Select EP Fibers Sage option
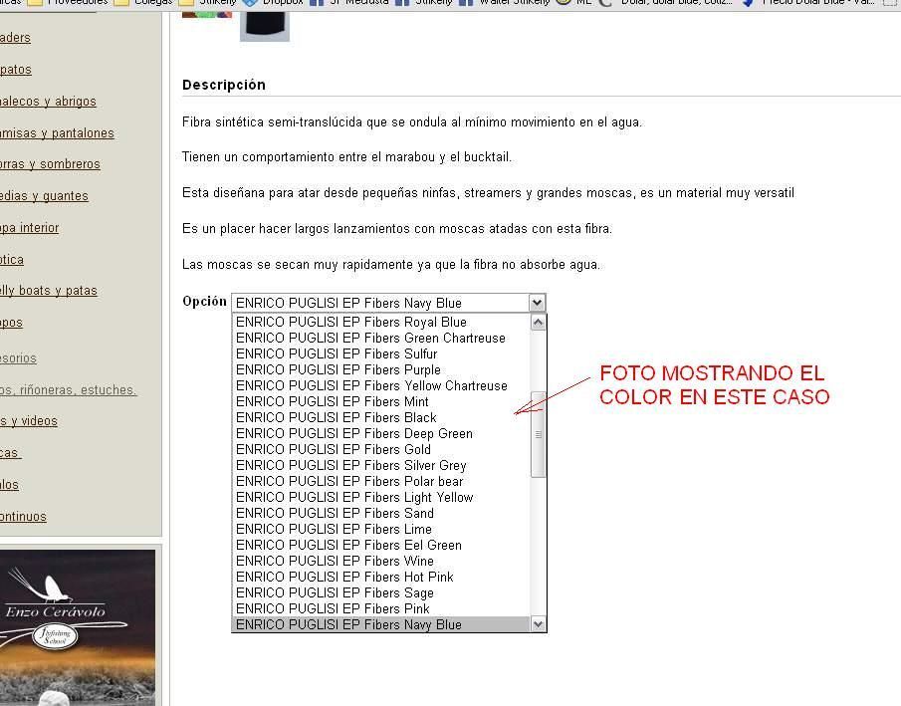901x706 pixels. (x=381, y=592)
